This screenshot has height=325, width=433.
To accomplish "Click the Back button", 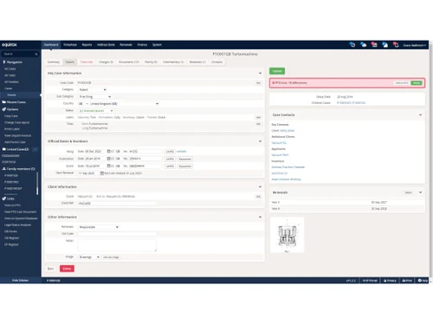I will coord(50,269).
